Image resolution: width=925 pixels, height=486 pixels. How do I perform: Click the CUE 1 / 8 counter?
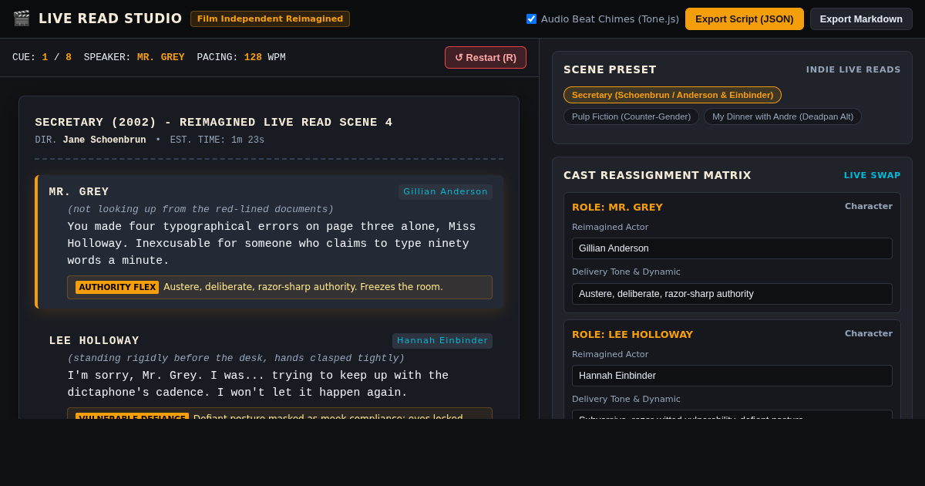[x=42, y=57]
